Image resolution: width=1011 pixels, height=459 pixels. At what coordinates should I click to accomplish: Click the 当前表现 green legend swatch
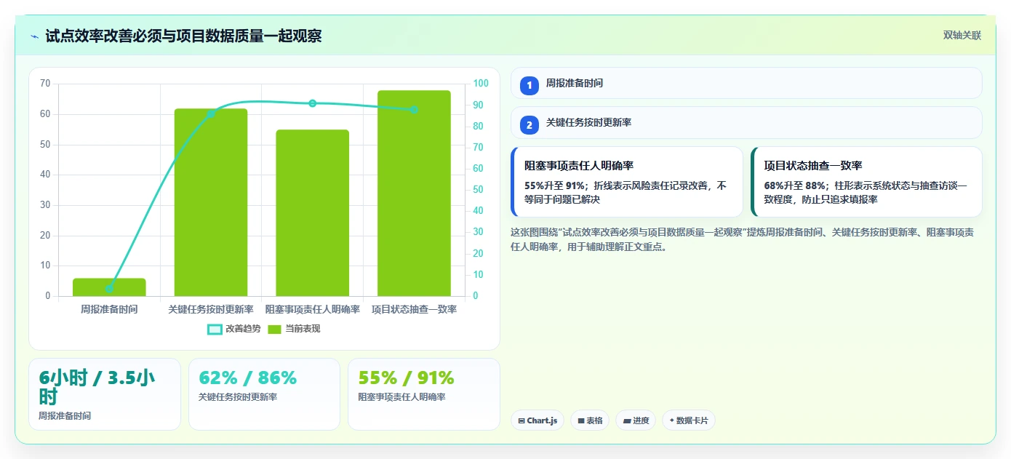[x=274, y=329]
